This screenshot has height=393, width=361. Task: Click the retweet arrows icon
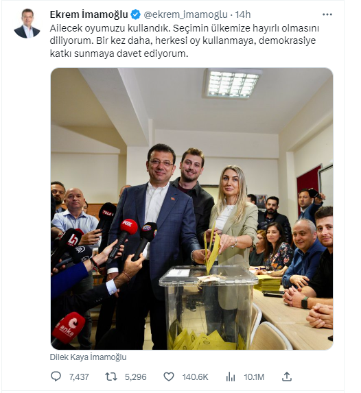point(111,377)
